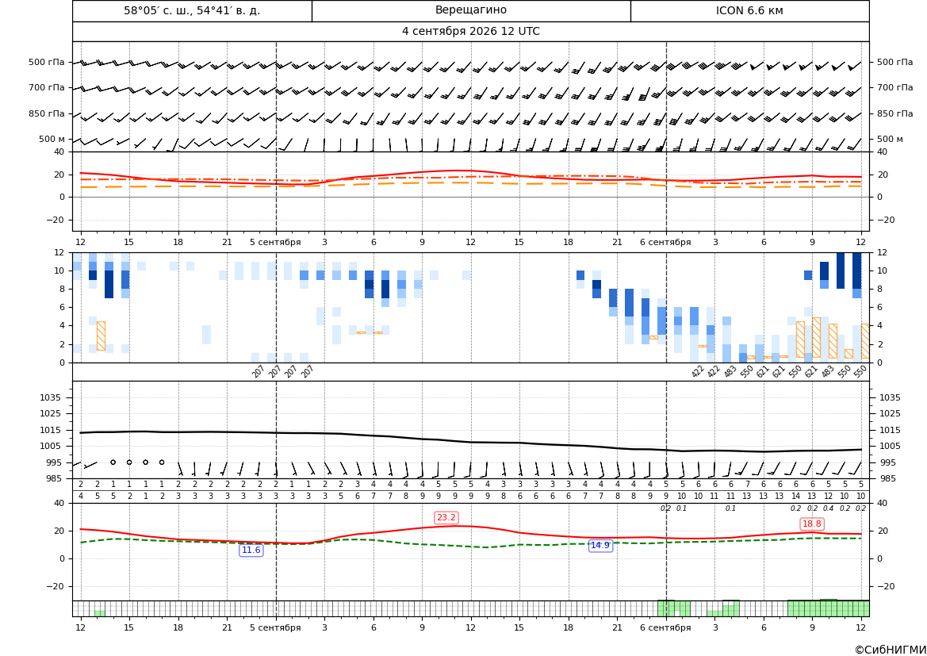Click the 5 сентября marker on bottom axis
The height and width of the screenshot is (656, 927).
pyautogui.click(x=275, y=627)
